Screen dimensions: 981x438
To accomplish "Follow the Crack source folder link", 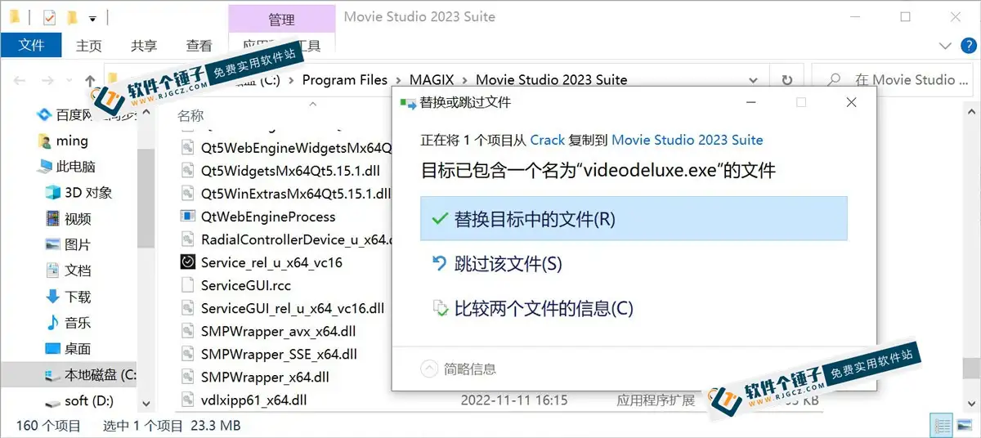I will [548, 140].
